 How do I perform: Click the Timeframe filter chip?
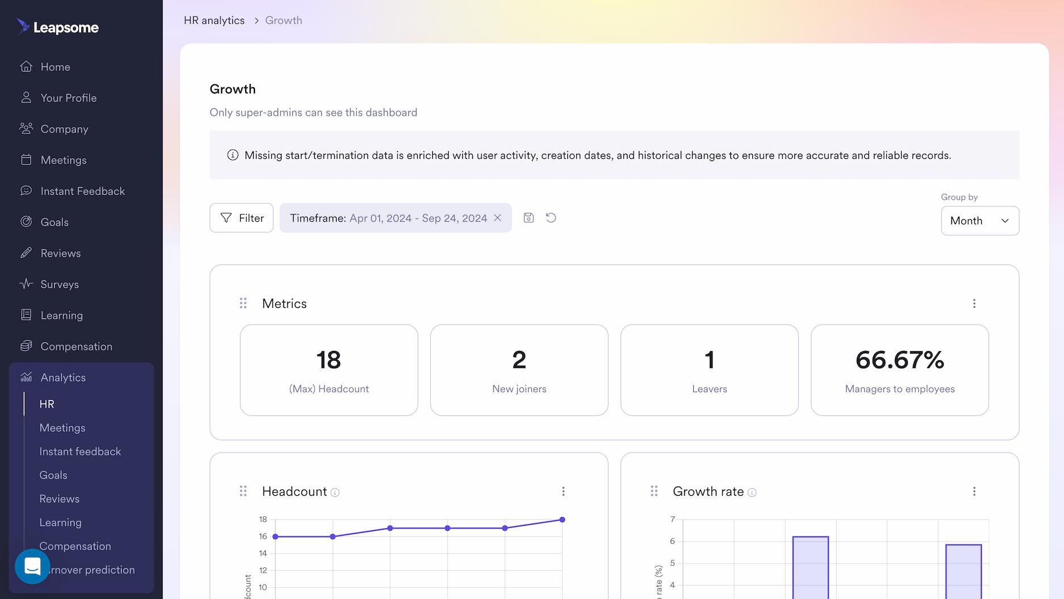tap(388, 217)
